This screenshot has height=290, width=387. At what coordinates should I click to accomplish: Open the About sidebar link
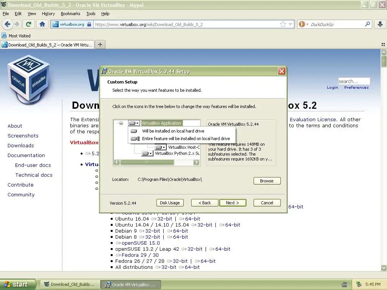(x=15, y=126)
